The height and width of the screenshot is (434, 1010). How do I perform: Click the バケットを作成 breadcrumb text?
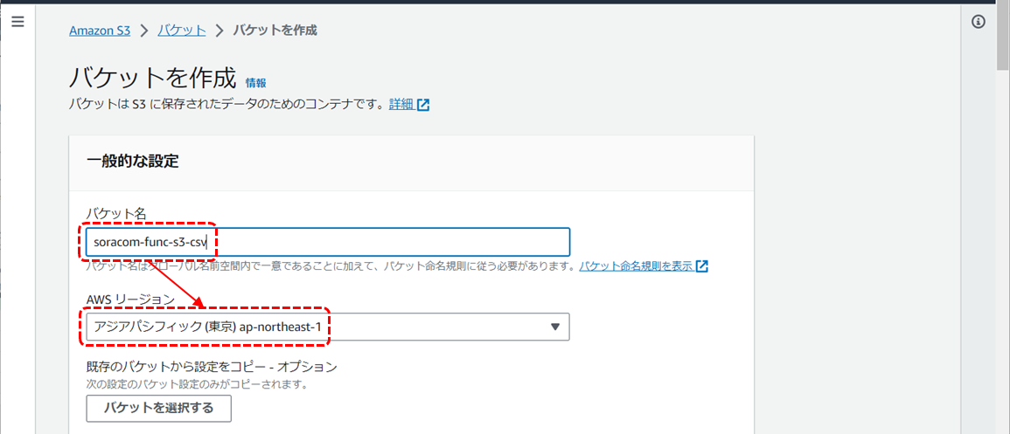click(275, 31)
